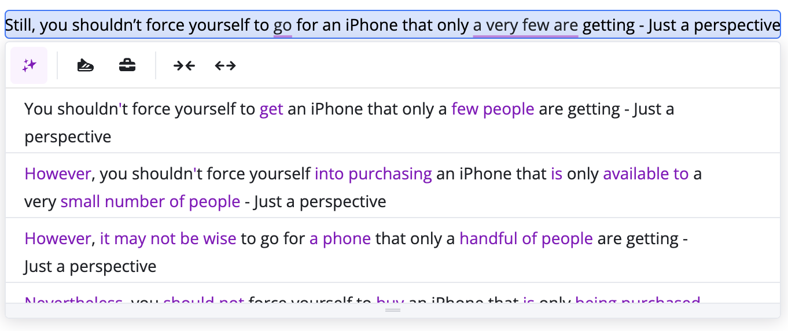
Task: Select the sneaker casual tone icon
Action: [86, 66]
